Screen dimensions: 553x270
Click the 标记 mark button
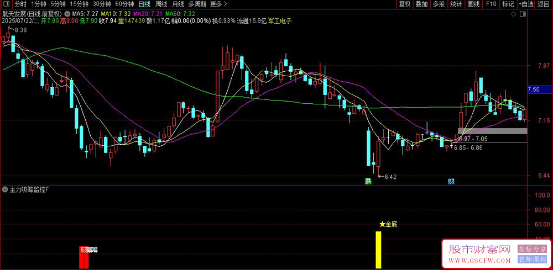point(508,4)
